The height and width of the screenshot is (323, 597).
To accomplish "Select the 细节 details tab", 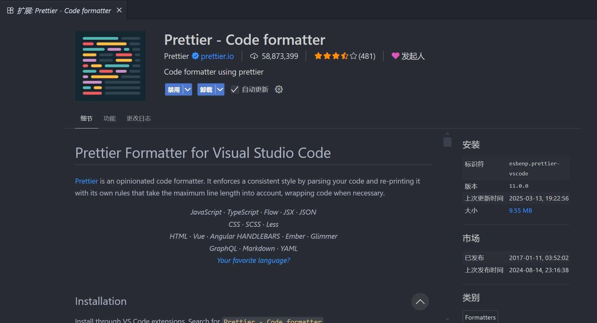I will (x=86, y=118).
